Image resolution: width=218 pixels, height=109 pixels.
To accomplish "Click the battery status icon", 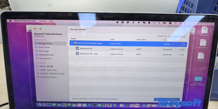I will pyautogui.click(x=165, y=23).
